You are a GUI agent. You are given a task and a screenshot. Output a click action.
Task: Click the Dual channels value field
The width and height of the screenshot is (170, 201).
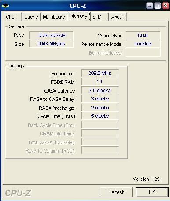(x=143, y=35)
